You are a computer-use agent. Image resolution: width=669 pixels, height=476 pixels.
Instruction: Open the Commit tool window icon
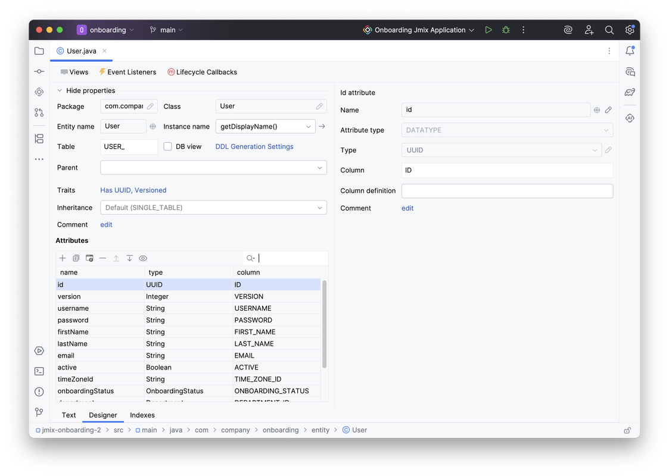pos(39,71)
